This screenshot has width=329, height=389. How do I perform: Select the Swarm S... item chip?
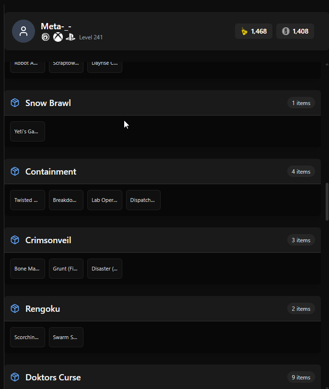[x=66, y=337]
